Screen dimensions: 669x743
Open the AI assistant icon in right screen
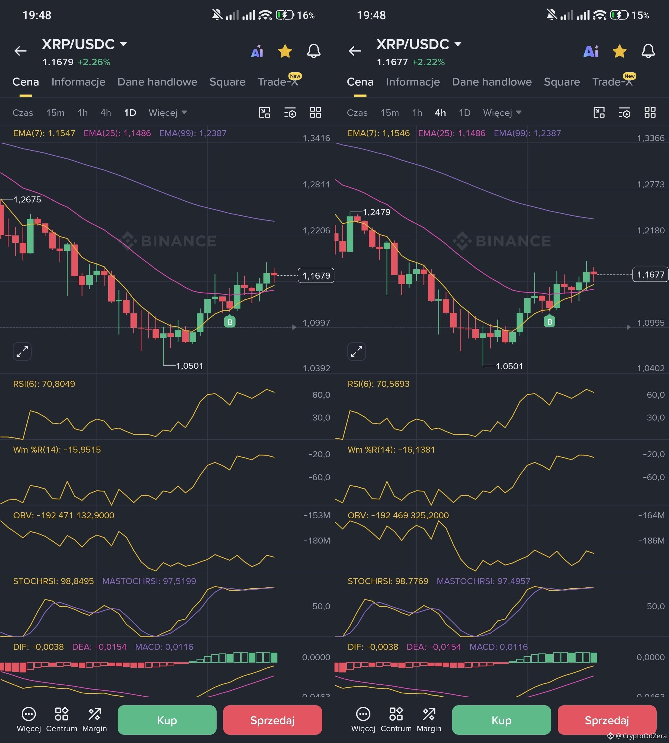[x=591, y=51]
